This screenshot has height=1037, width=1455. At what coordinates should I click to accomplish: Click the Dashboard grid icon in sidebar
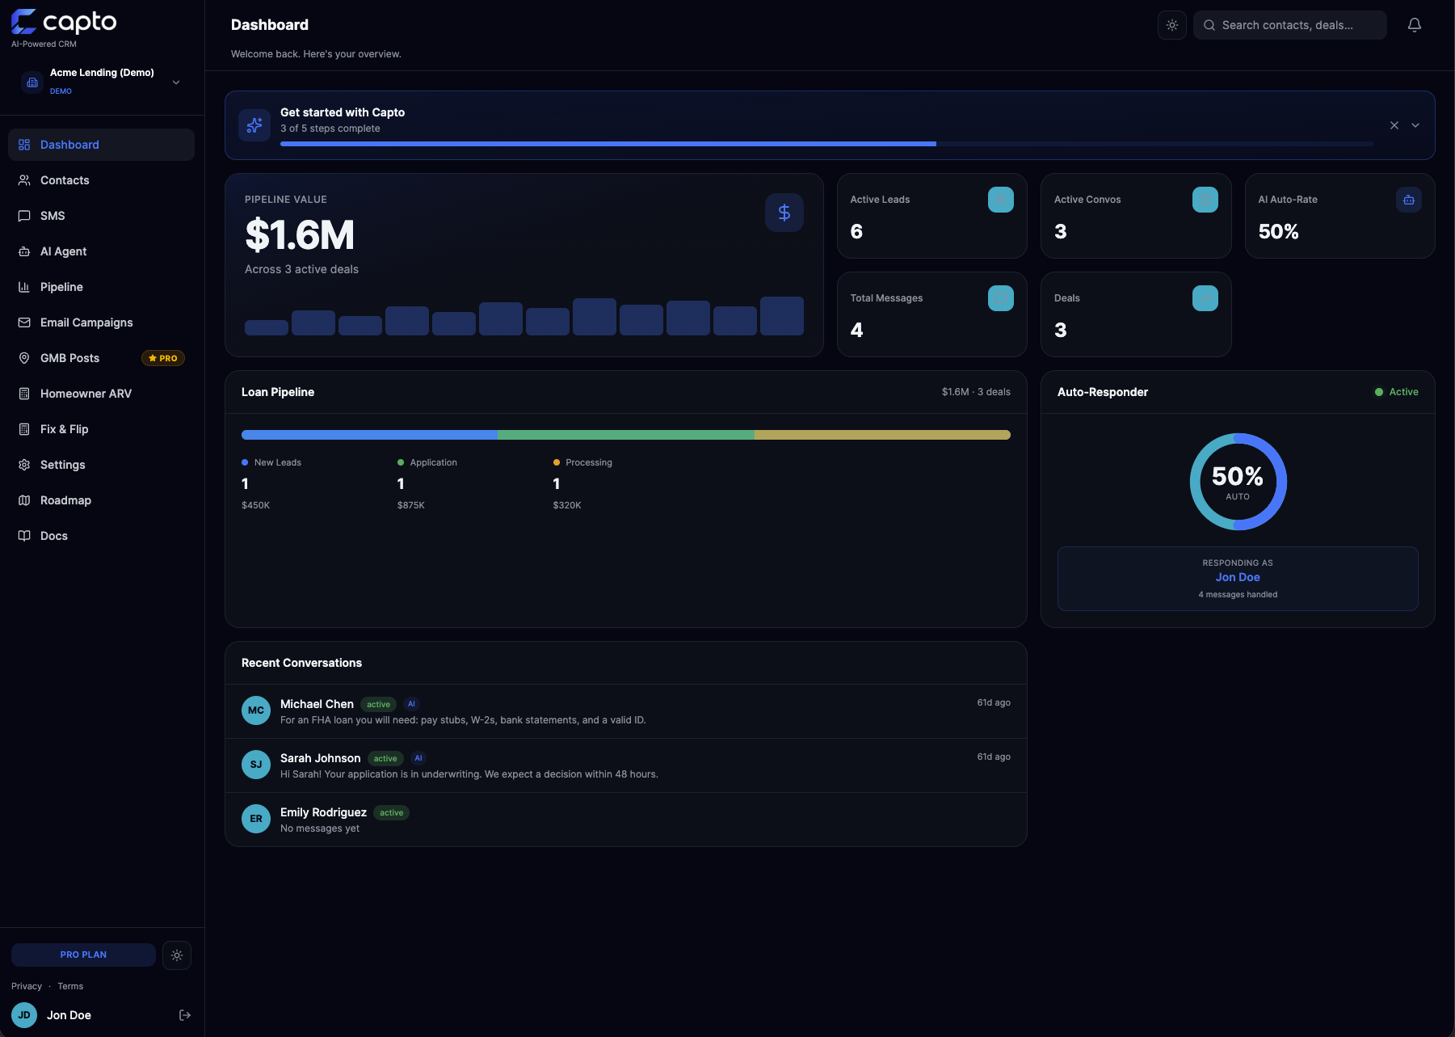tap(24, 145)
